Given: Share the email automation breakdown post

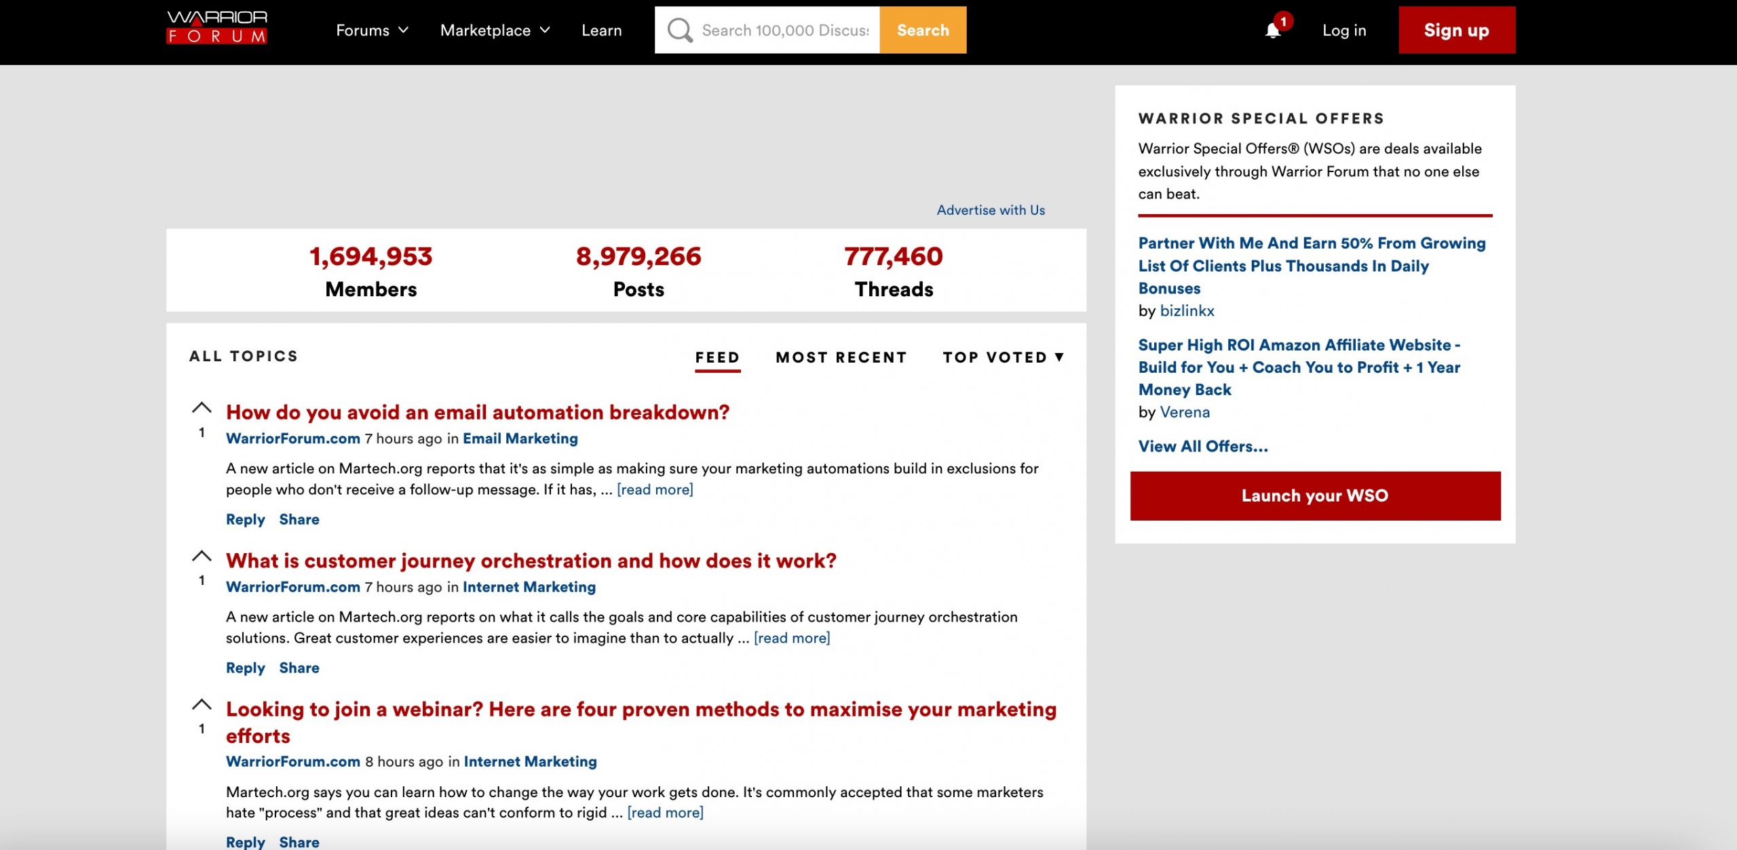Looking at the screenshot, I should (299, 519).
